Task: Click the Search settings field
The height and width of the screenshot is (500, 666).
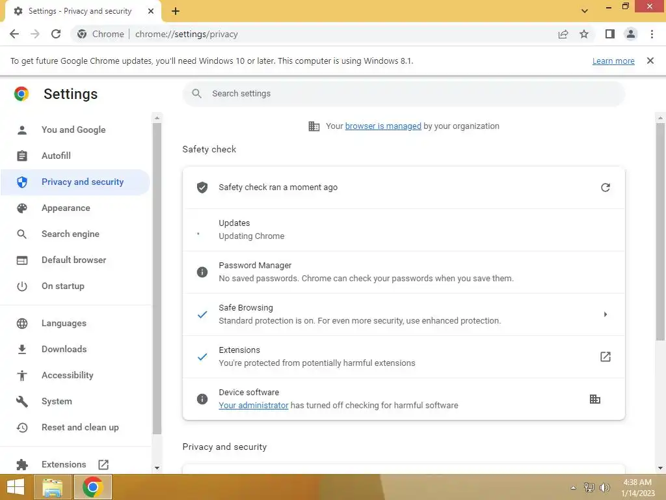Action: point(404,94)
